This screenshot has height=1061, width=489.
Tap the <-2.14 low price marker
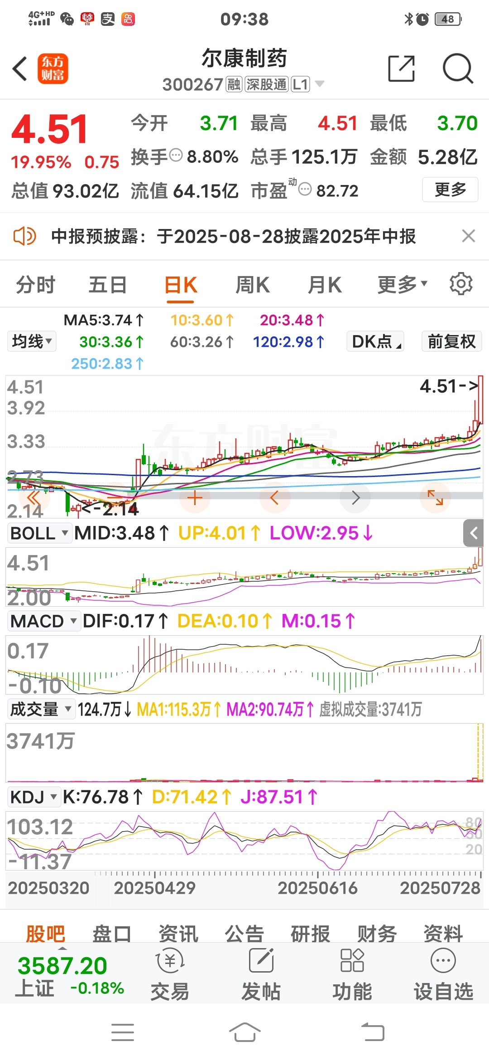click(x=109, y=509)
